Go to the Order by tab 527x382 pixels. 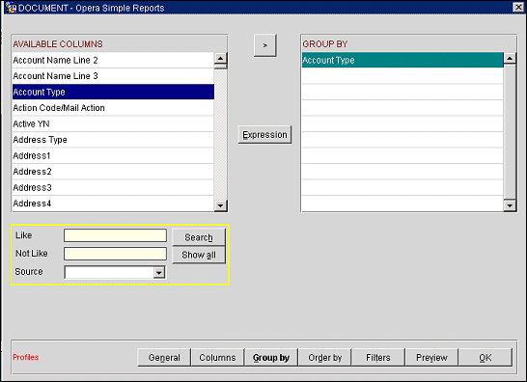click(x=324, y=358)
